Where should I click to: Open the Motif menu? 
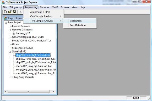[x=55, y=7]
